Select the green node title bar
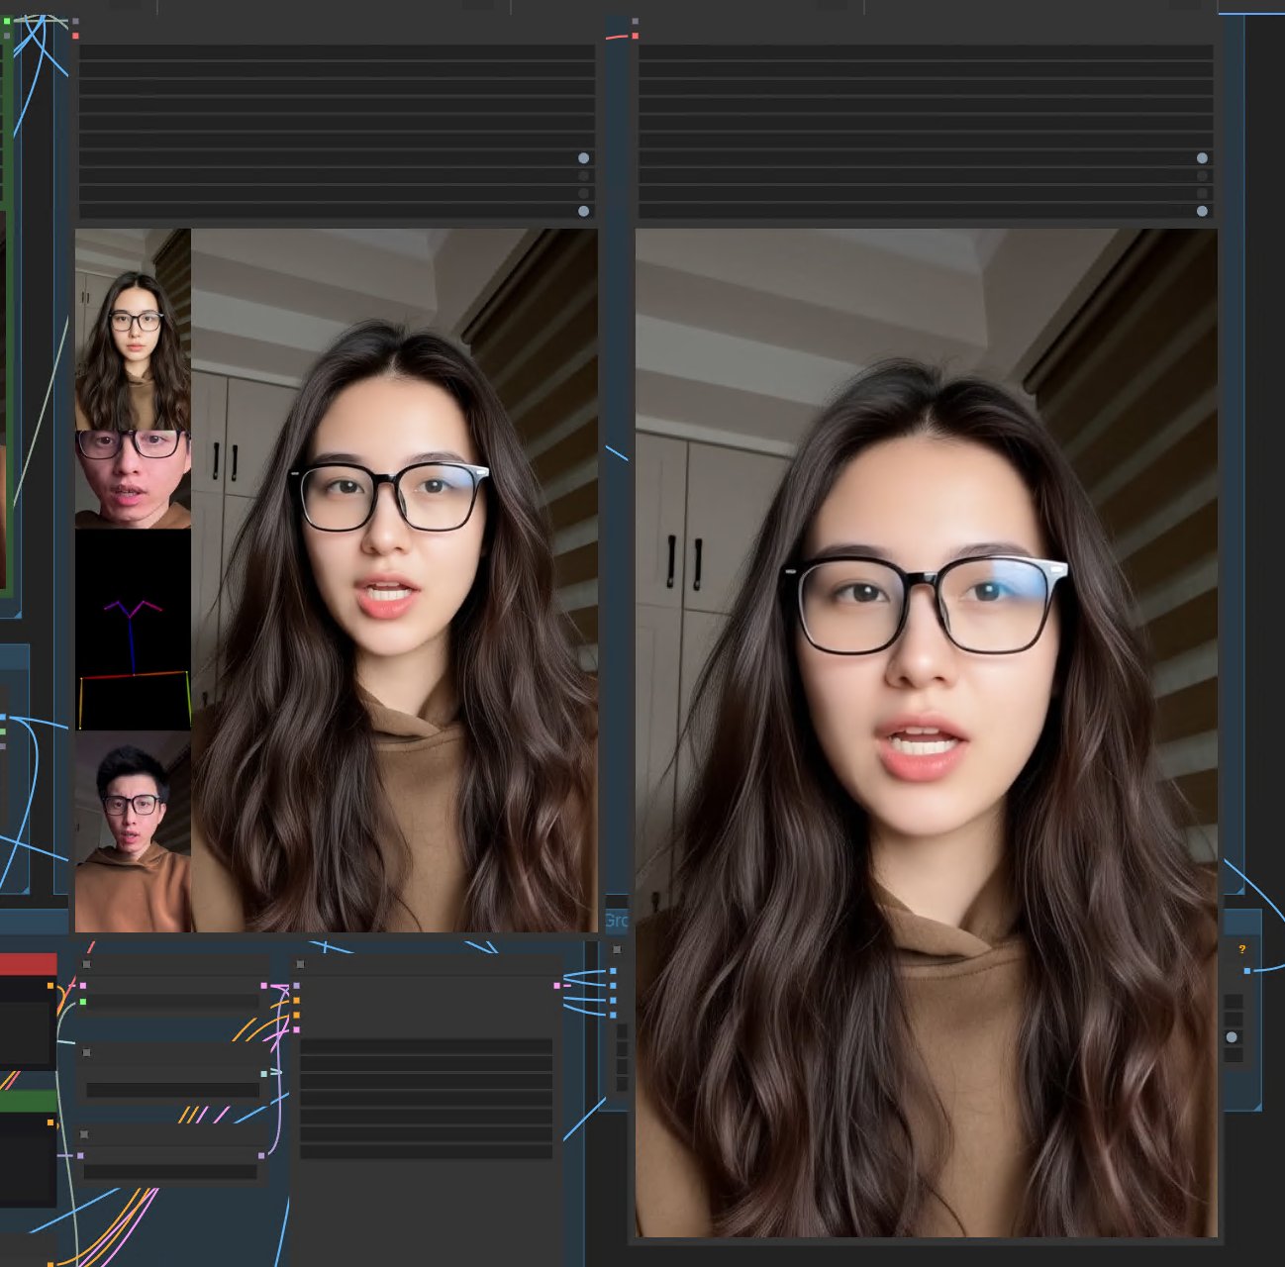The width and height of the screenshot is (1285, 1267). point(28,1101)
